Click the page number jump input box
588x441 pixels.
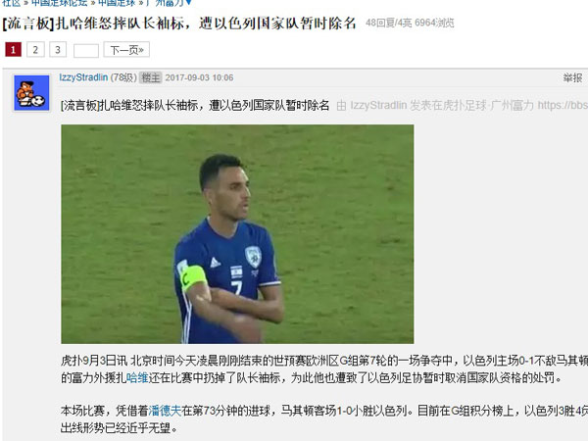tap(86, 50)
